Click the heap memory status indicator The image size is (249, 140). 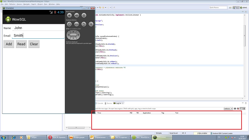coord(202,133)
